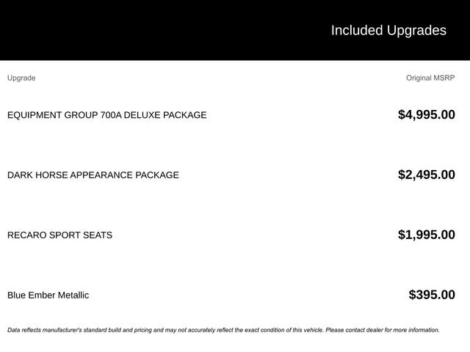Click the $2,495.00 price
Image resolution: width=470 pixels, height=352 pixels.
coord(426,175)
